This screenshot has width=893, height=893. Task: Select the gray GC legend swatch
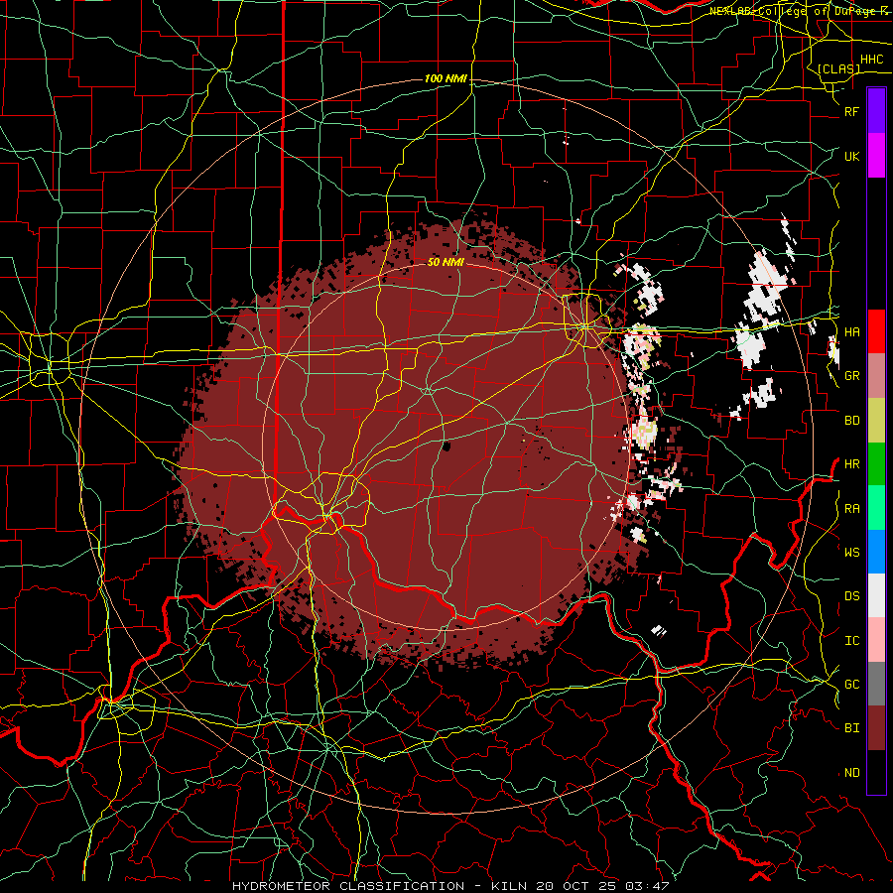(876, 684)
